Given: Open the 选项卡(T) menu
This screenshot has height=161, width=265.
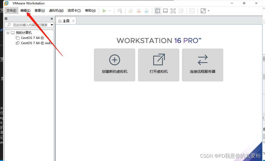Looking at the screenshot, I should [74, 11].
